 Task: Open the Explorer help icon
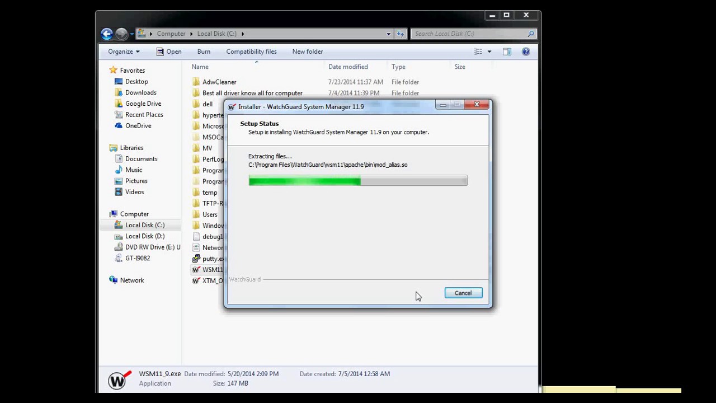coord(526,51)
